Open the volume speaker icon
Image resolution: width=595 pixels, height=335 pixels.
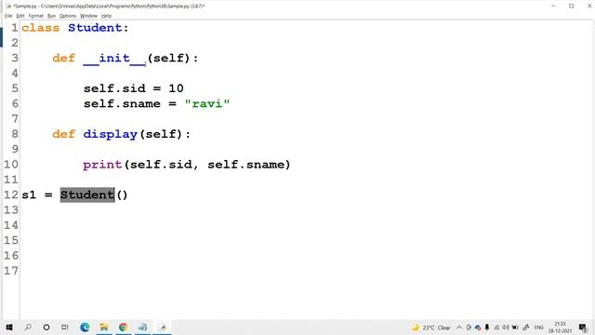tap(506, 328)
